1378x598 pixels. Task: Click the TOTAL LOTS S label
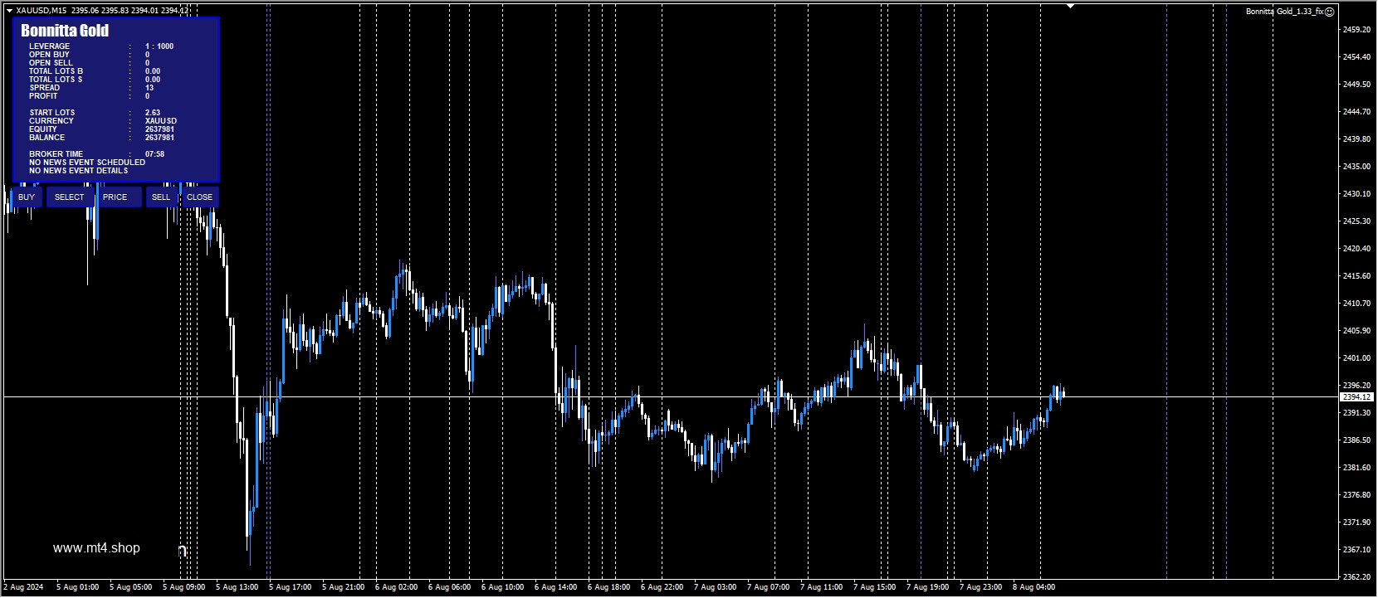click(56, 80)
